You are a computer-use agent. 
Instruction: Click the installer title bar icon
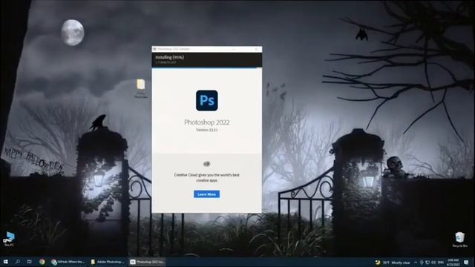pos(154,49)
